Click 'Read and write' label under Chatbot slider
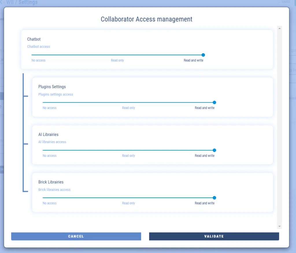The height and width of the screenshot is (253, 296). (193, 60)
